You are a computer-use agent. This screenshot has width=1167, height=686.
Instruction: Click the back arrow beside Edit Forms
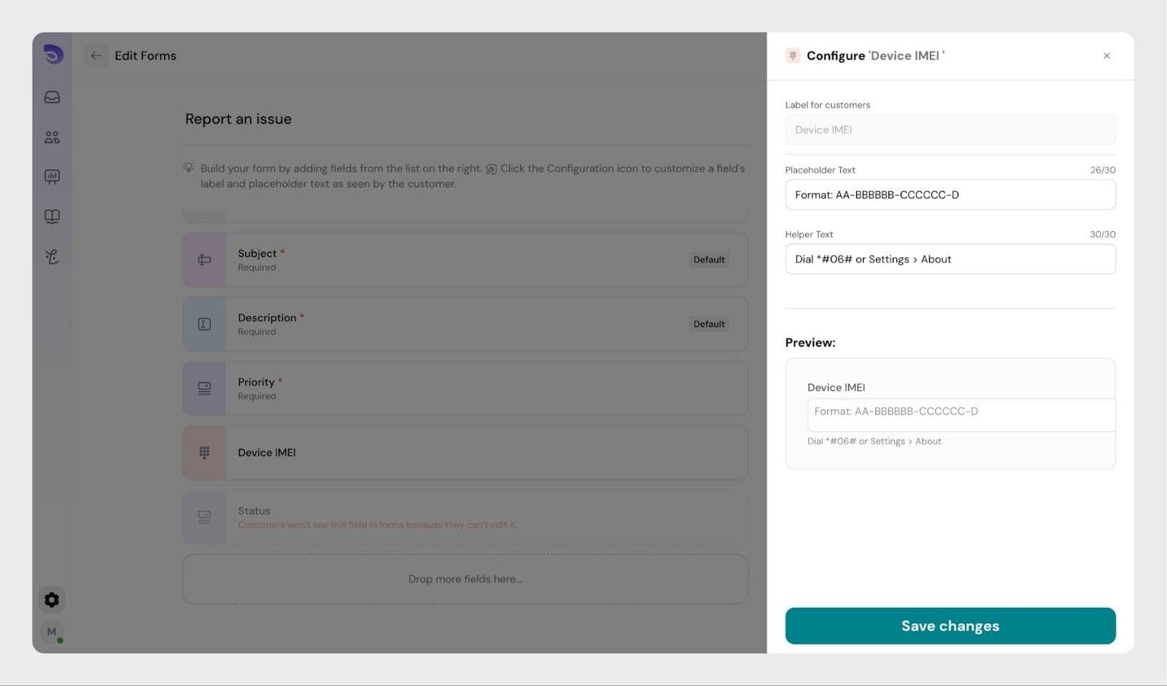[96, 55]
